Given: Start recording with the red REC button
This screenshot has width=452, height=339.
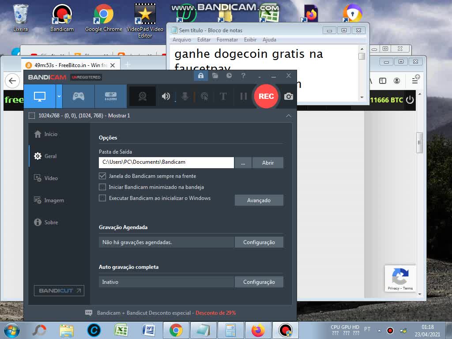Looking at the screenshot, I should point(266,96).
